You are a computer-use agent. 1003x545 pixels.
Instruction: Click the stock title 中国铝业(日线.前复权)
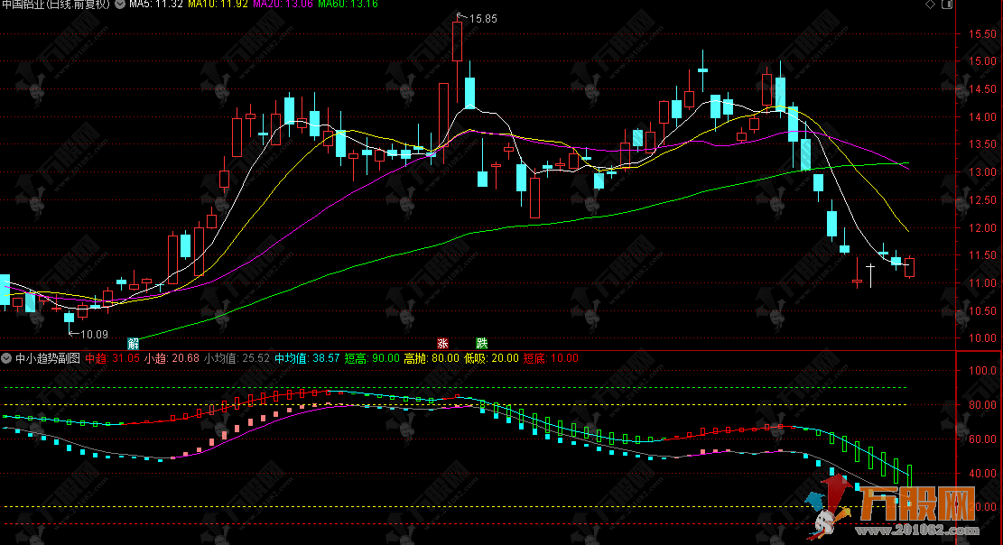pos(56,4)
